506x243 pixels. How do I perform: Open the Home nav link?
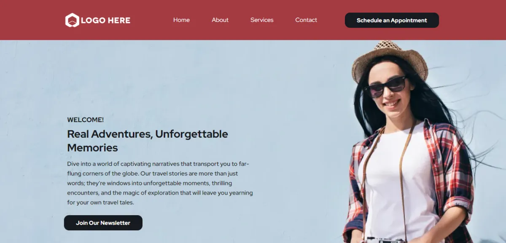point(181,20)
